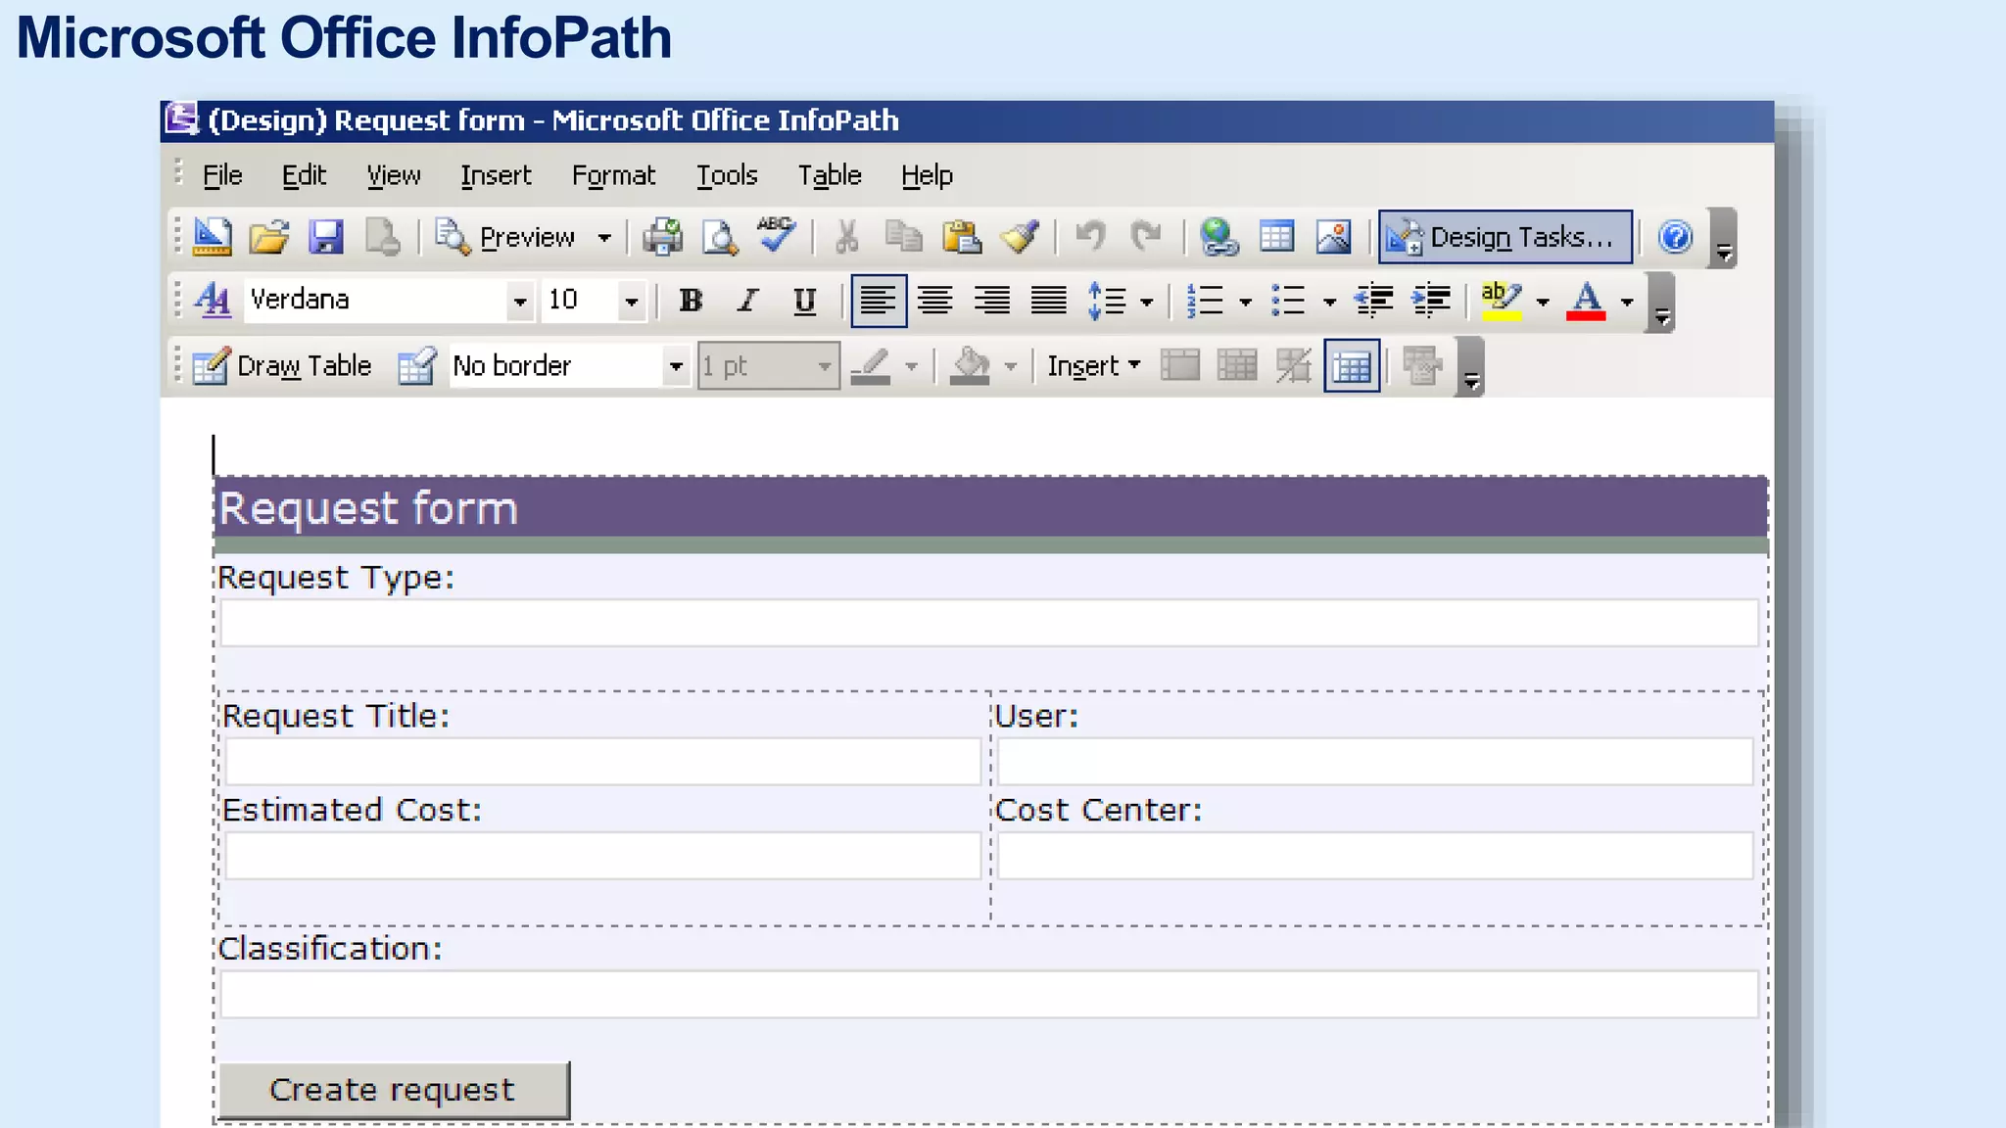Click the Insert Picture icon

click(x=1334, y=237)
